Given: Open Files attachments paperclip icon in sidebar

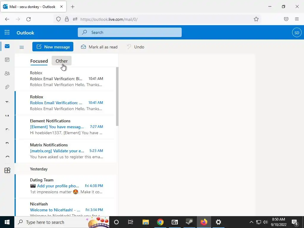Looking at the screenshot, I should click(x=7, y=87).
